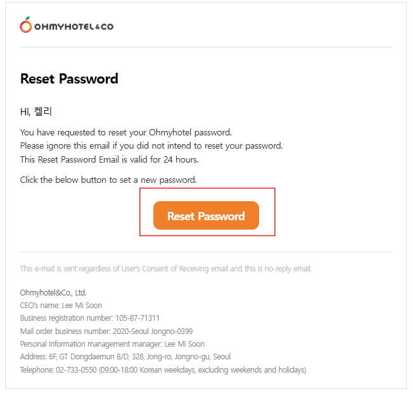Select the Reset Password heading
The image size is (413, 403).
coord(69,79)
